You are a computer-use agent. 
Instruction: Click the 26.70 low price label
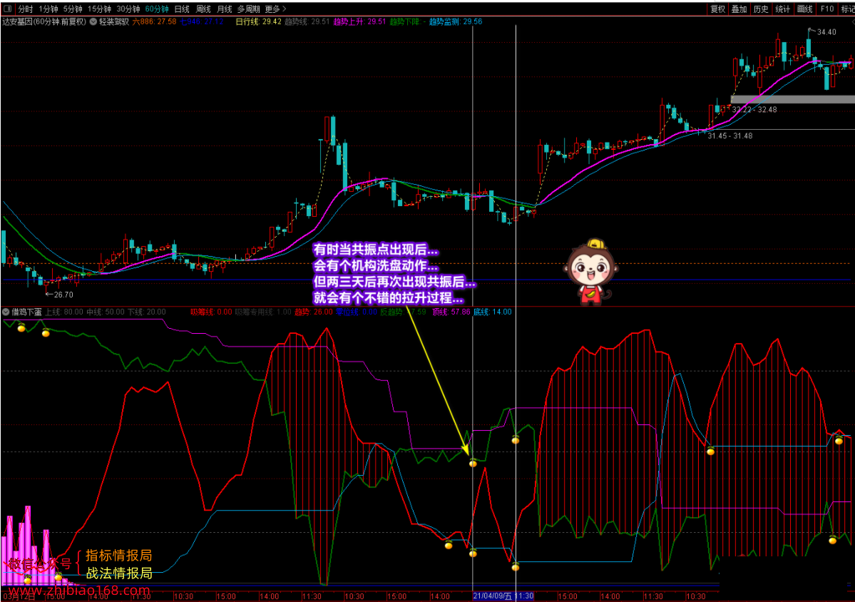pos(63,295)
